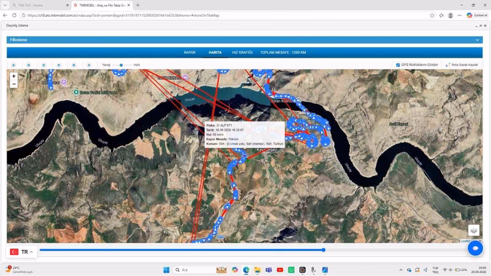Select the HARİTA tab
491x276 pixels.
tap(215, 53)
